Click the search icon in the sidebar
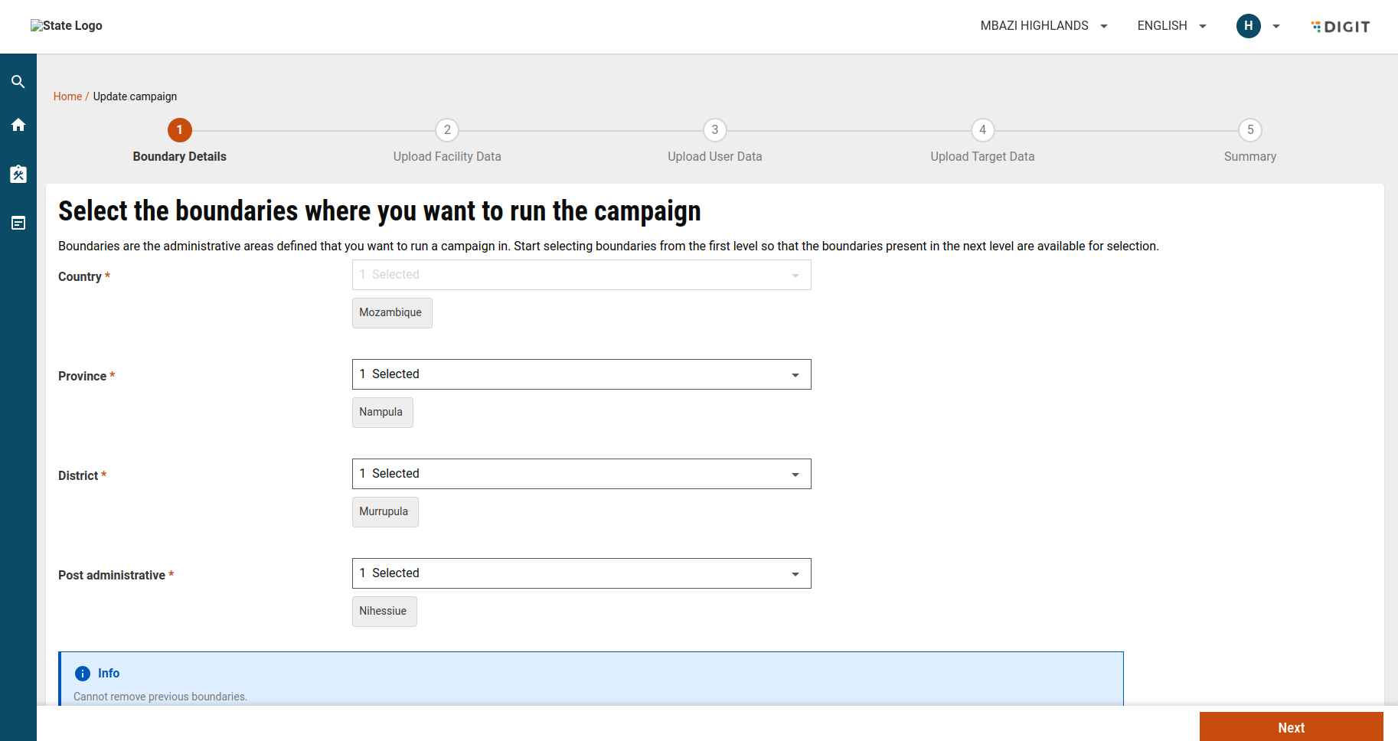Image resolution: width=1398 pixels, height=741 pixels. tap(18, 82)
